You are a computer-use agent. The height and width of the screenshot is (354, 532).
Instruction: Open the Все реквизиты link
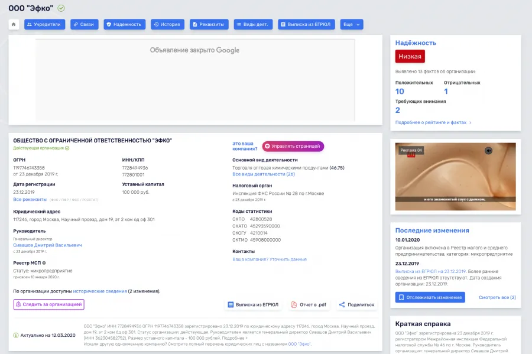point(30,199)
